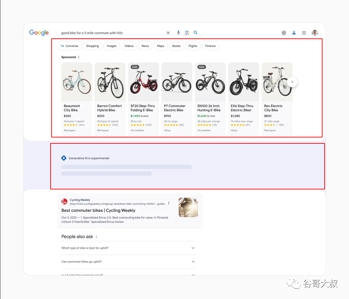
Task: Click the $1,600 sale price on SN100
Action: pyautogui.click(x=202, y=116)
